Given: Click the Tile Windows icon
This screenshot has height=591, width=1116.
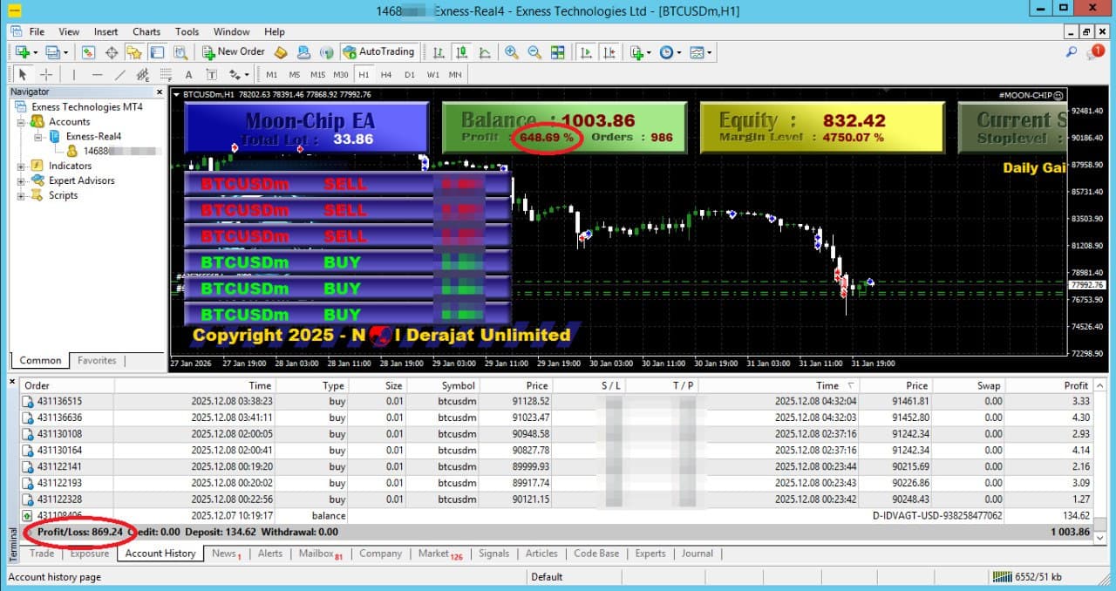Looking at the screenshot, I should pyautogui.click(x=557, y=52).
